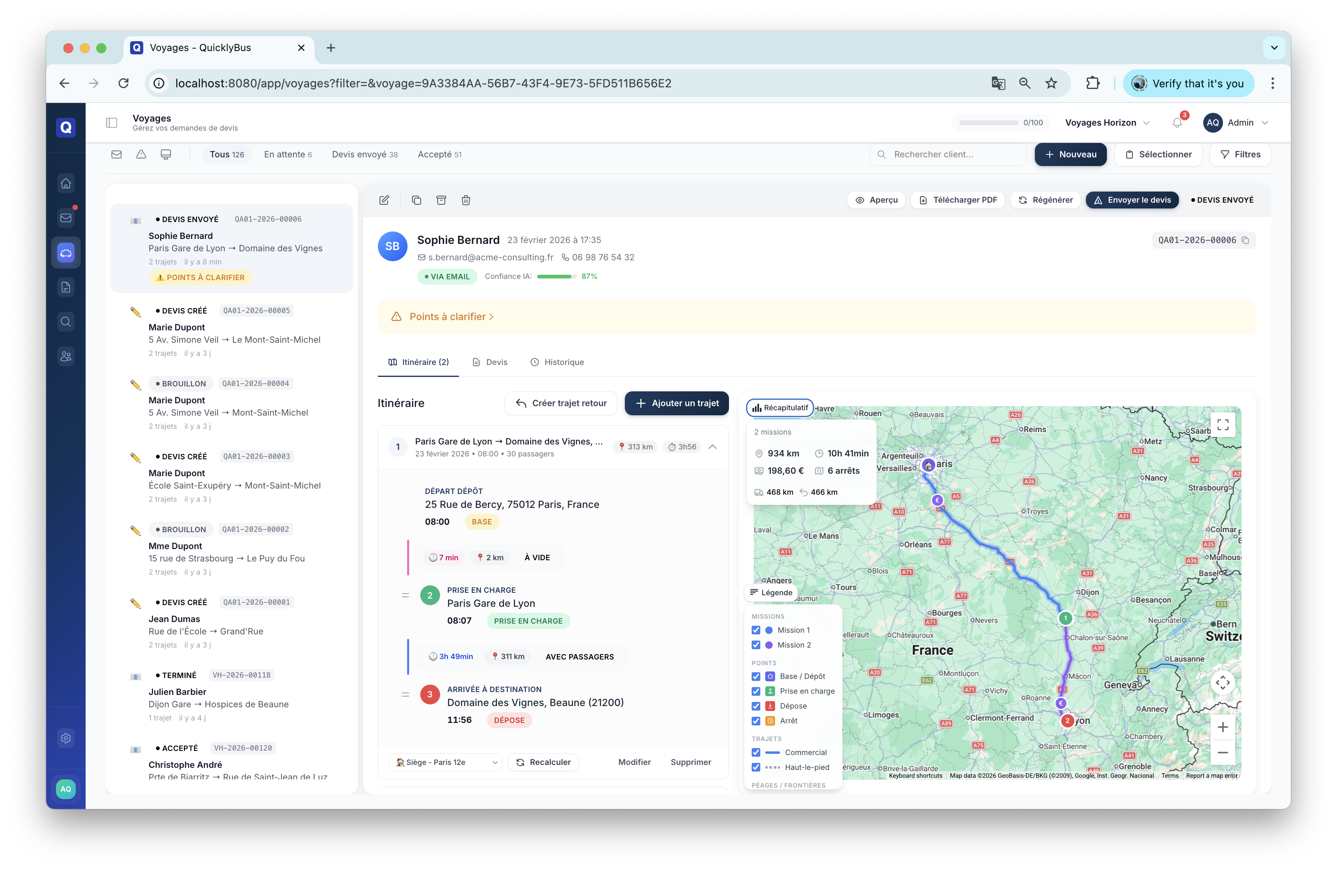Open the Admin user menu
The height and width of the screenshot is (870, 1337).
(1236, 122)
